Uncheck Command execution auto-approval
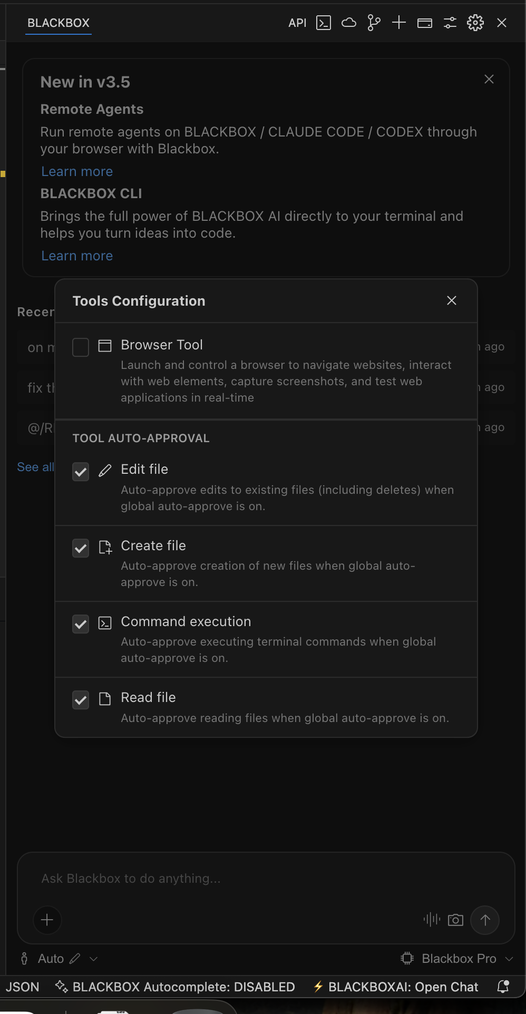The width and height of the screenshot is (526, 1014). click(x=81, y=624)
